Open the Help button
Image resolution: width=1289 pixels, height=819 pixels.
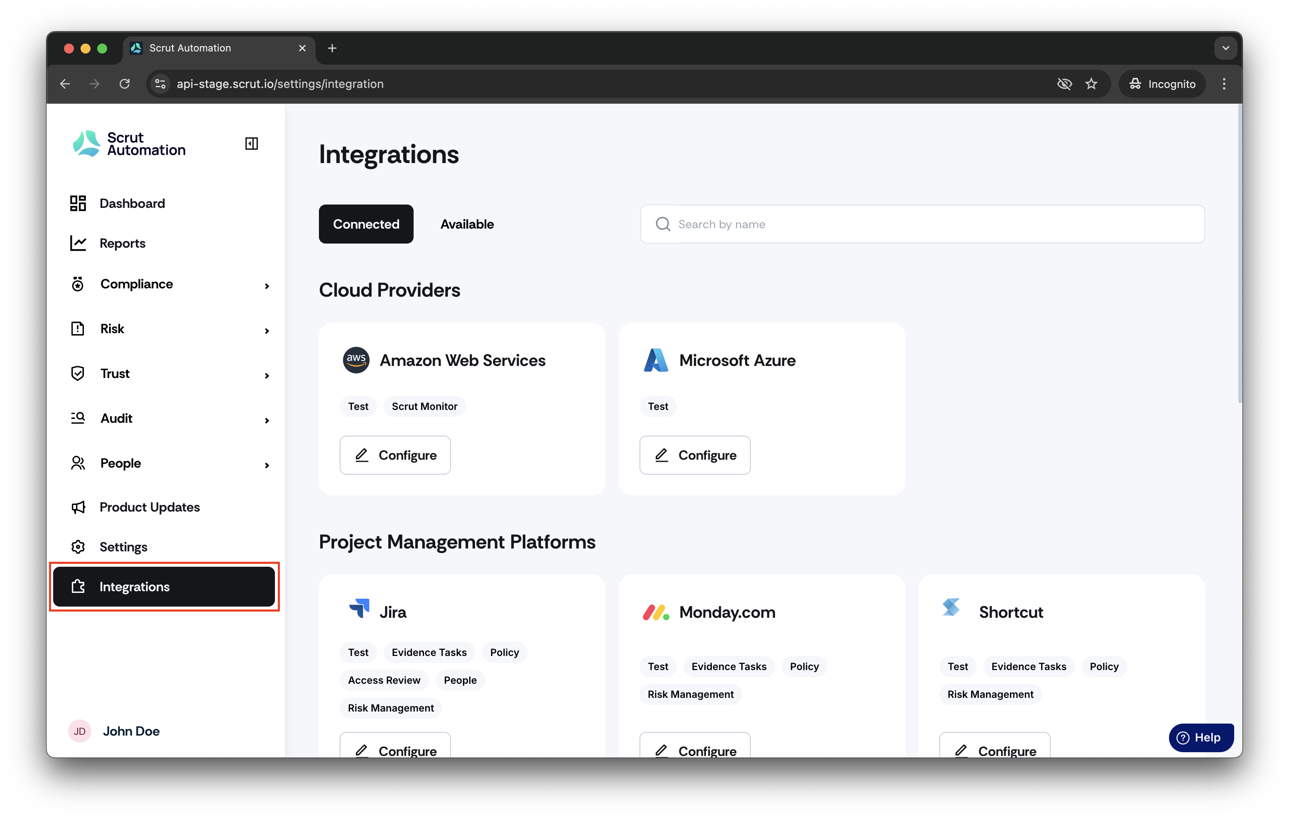[x=1201, y=738]
